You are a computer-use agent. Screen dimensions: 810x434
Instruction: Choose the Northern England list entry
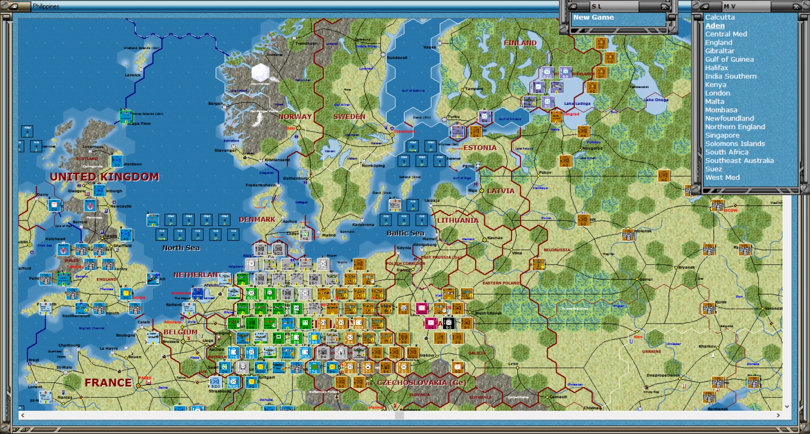point(735,127)
